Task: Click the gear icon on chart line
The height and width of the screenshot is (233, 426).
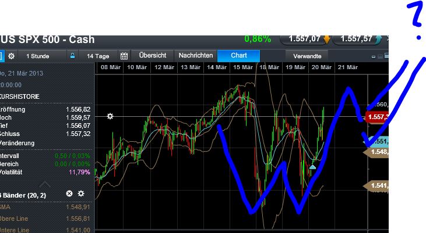Action: (x=110, y=116)
